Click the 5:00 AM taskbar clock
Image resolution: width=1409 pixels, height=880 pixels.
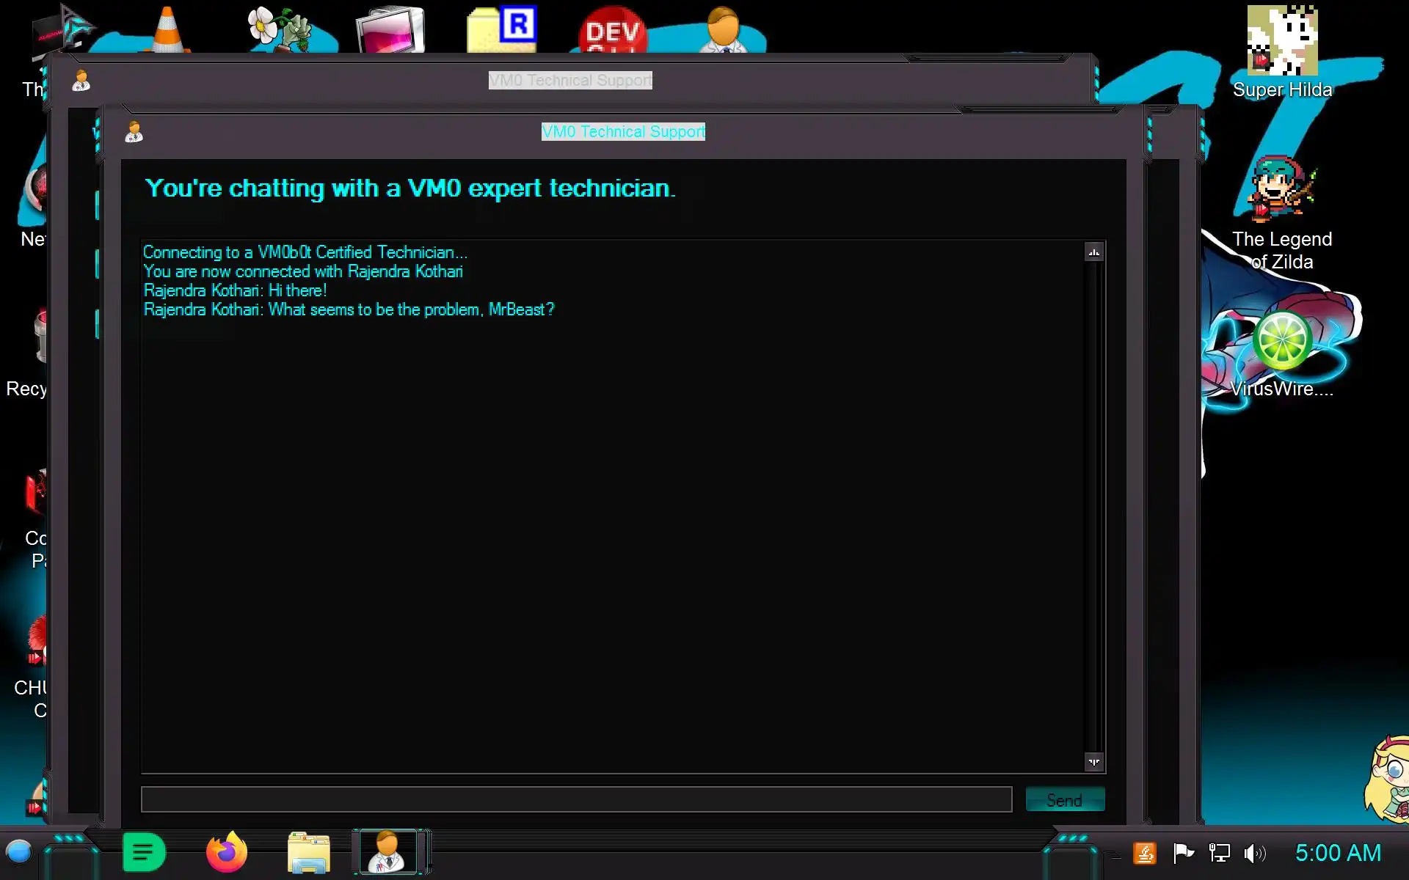click(x=1337, y=853)
